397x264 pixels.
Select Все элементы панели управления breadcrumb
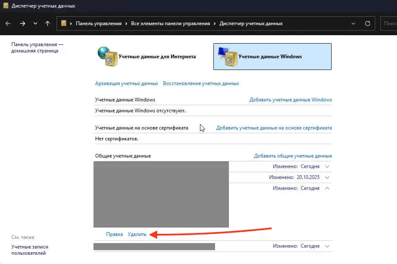point(170,23)
